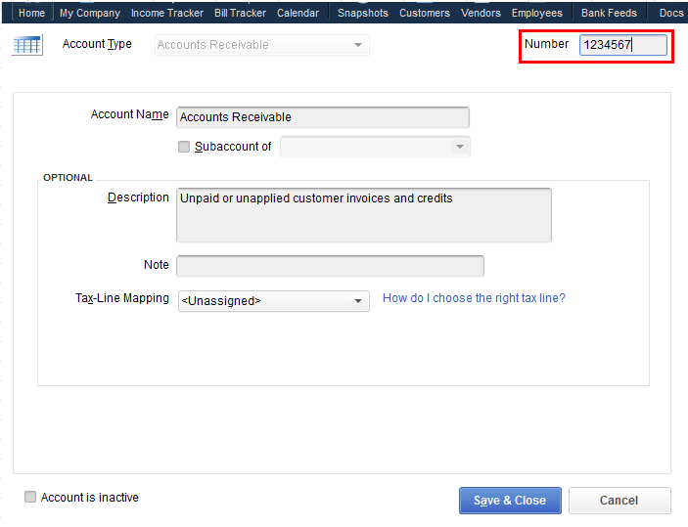Open the Vendors center

481,13
